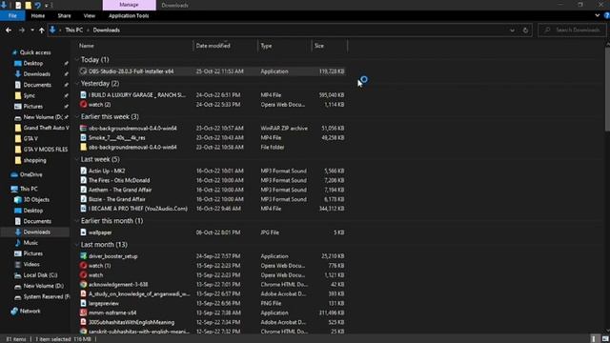Open the Share ribbon tab

pos(64,16)
